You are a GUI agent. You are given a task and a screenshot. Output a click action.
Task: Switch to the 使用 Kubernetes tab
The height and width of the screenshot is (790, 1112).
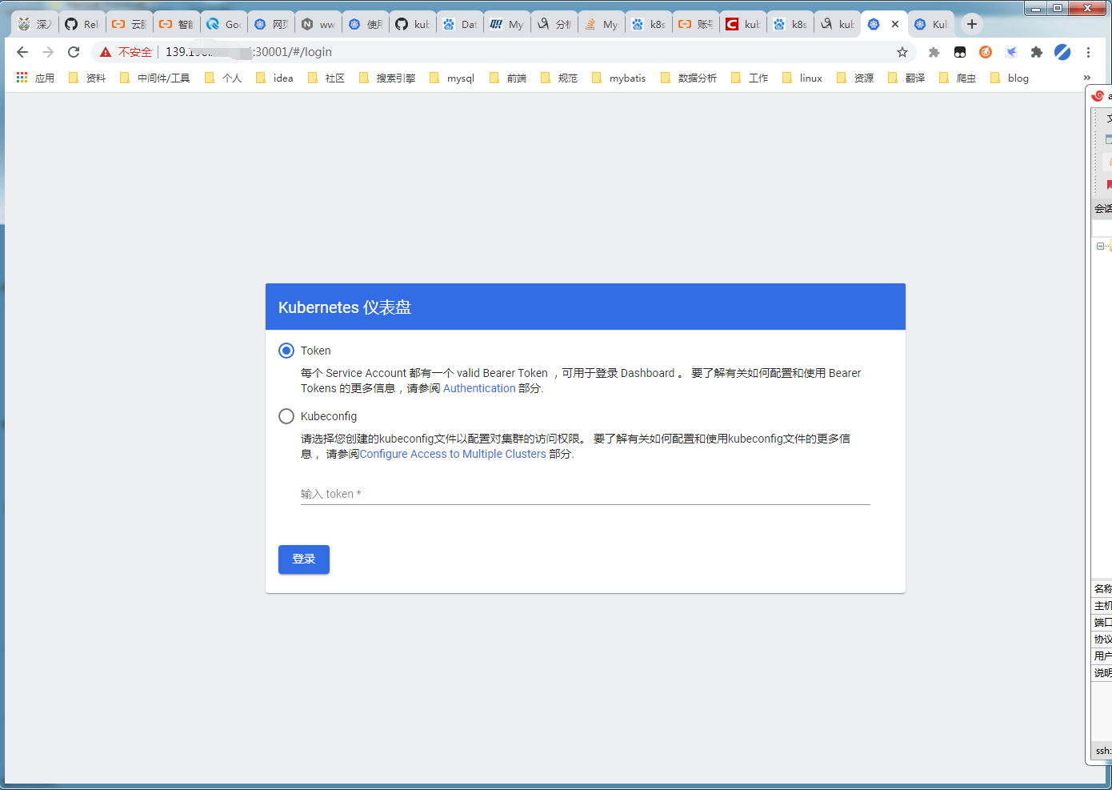pos(365,24)
